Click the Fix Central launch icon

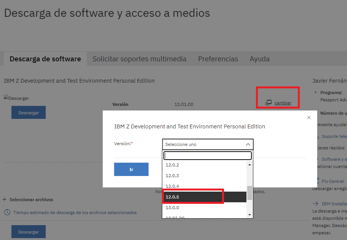pyautogui.click(x=316, y=181)
